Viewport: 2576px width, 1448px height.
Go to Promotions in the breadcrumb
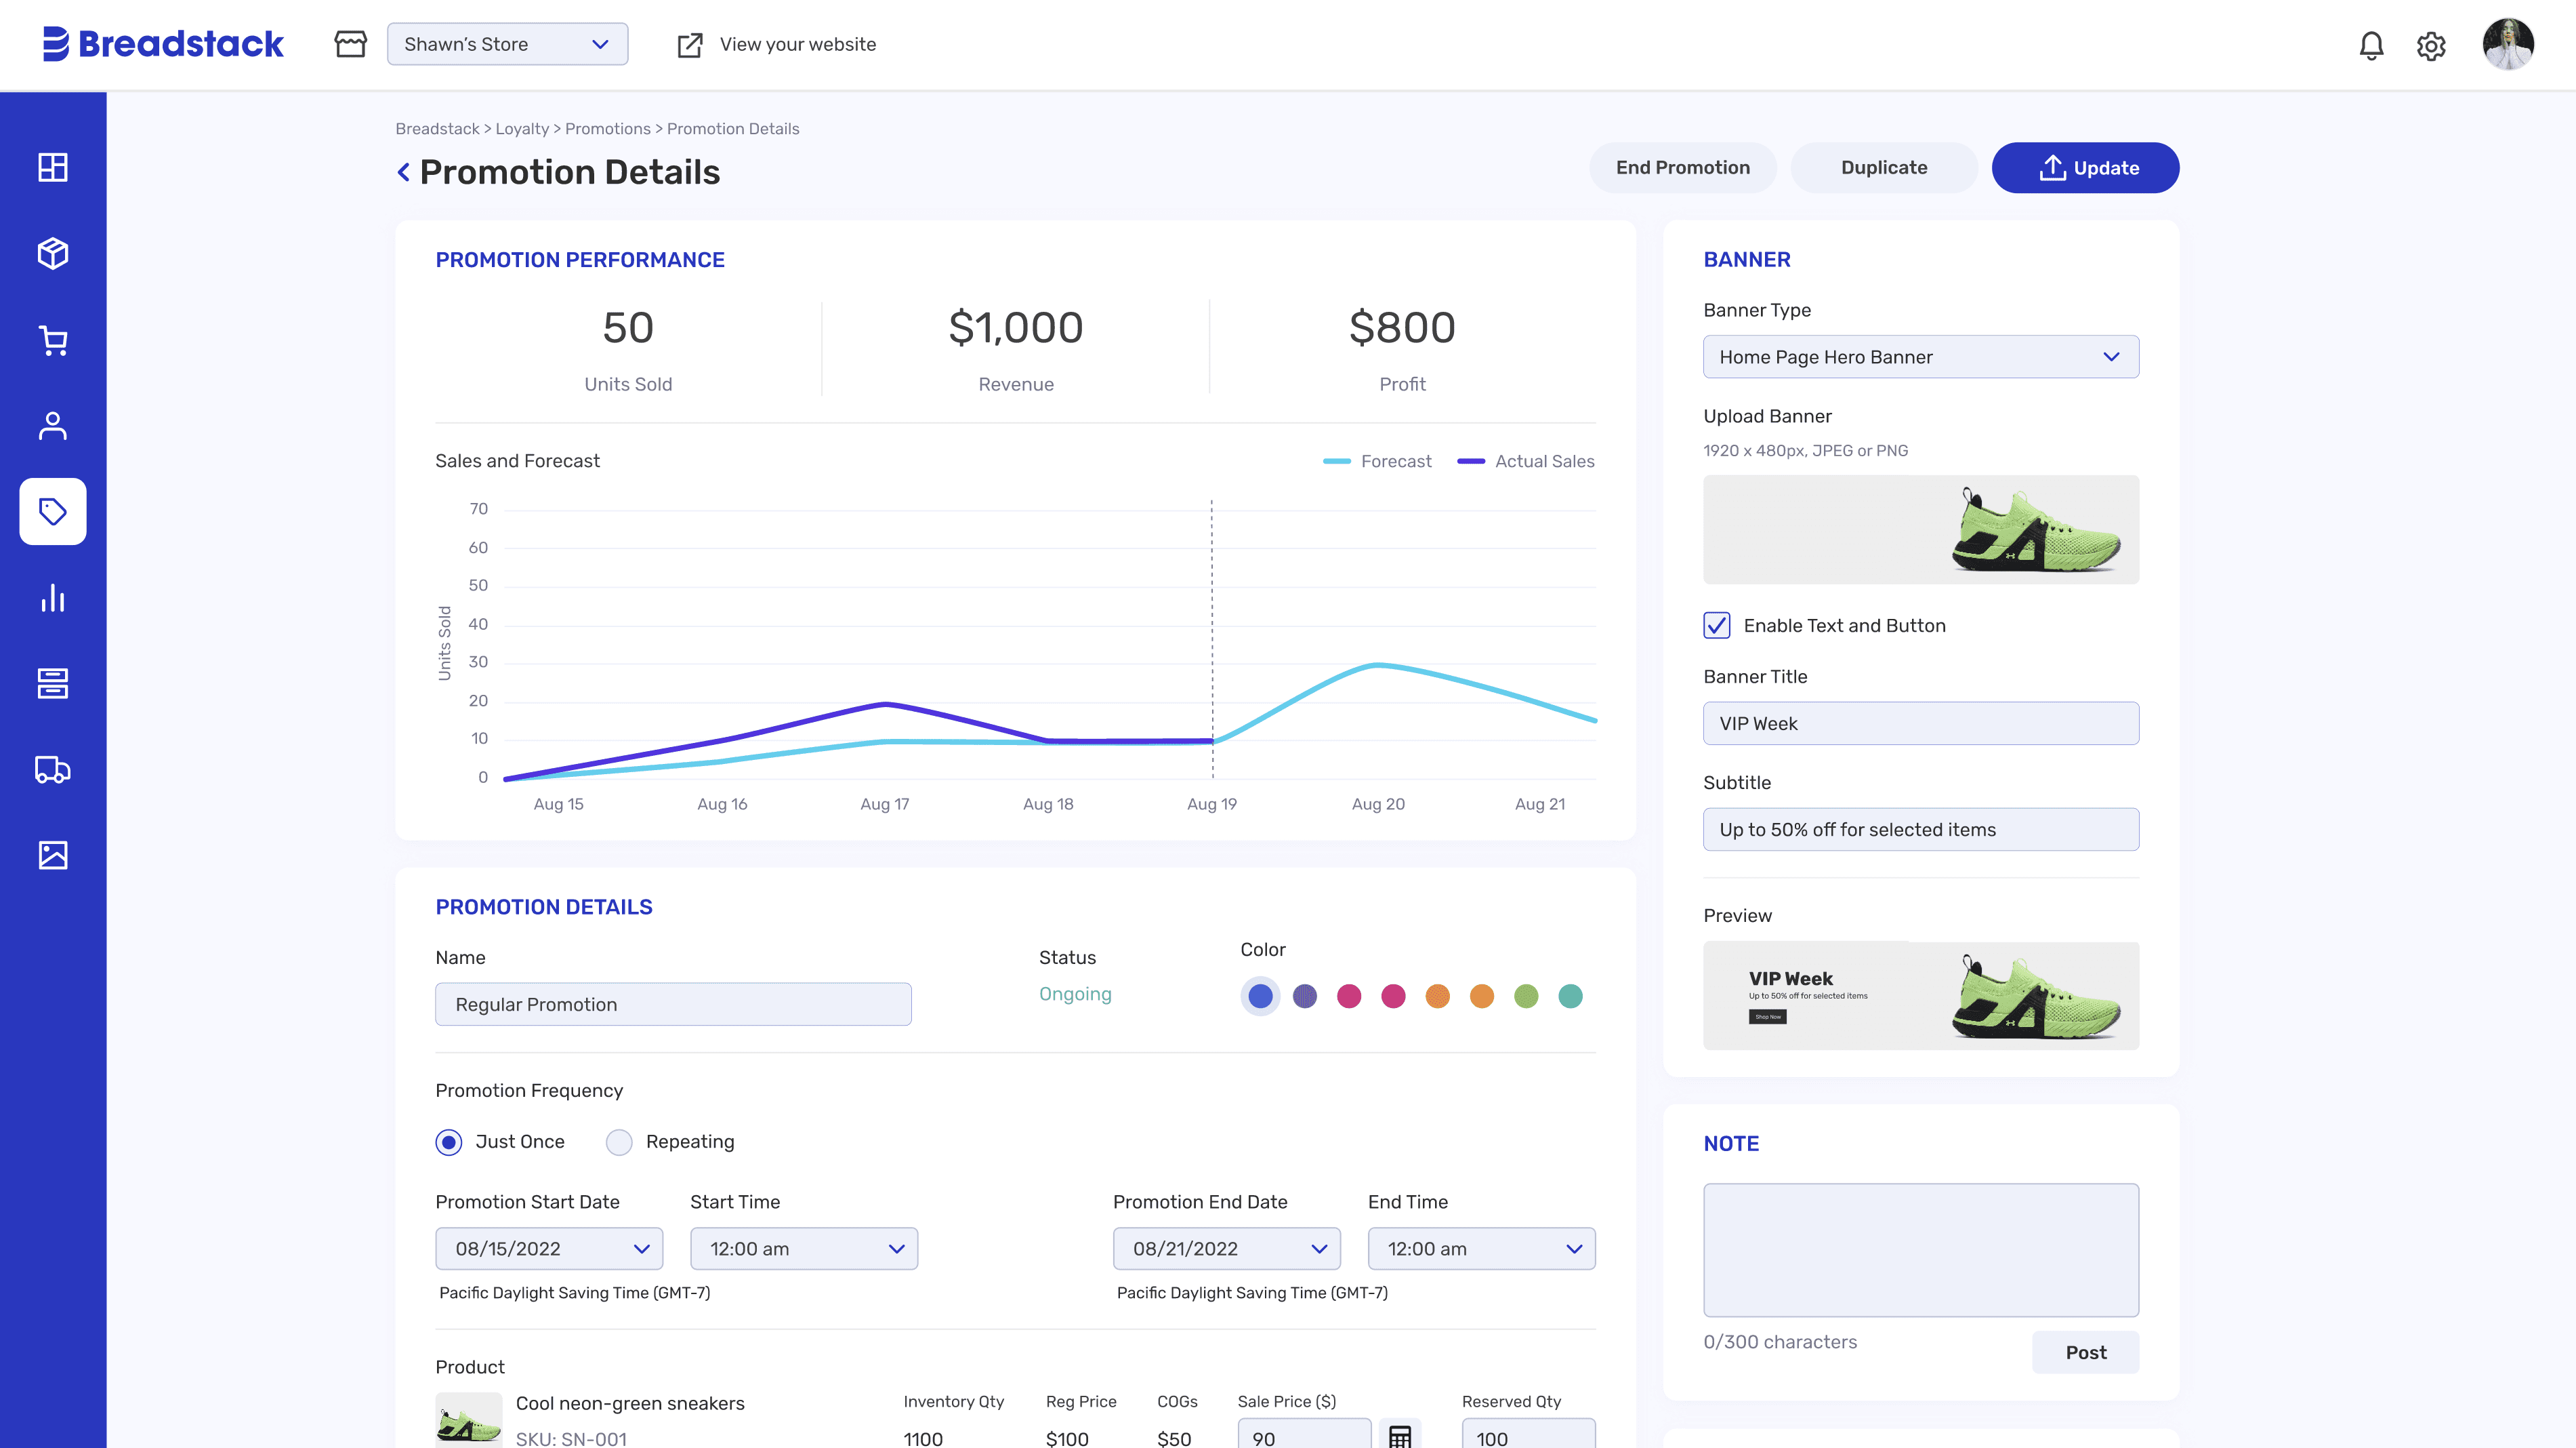607,129
